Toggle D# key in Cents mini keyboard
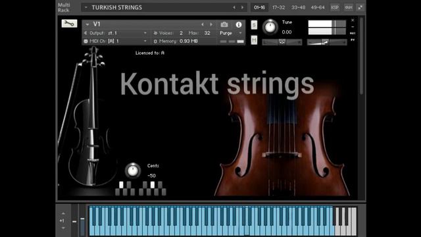 point(129,184)
